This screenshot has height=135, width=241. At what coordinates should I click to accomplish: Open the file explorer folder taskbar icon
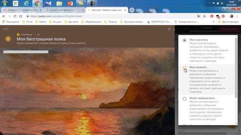point(59,3)
